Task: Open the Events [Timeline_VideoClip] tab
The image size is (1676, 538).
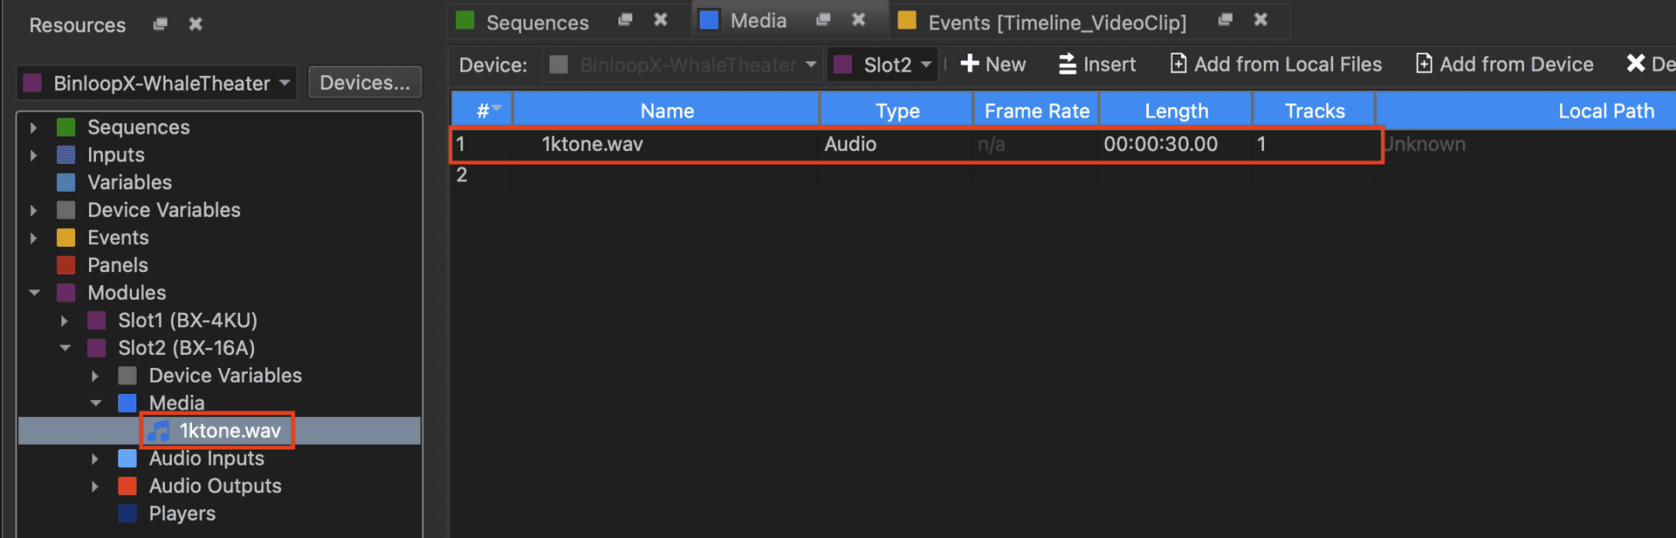Action: 1056,22
